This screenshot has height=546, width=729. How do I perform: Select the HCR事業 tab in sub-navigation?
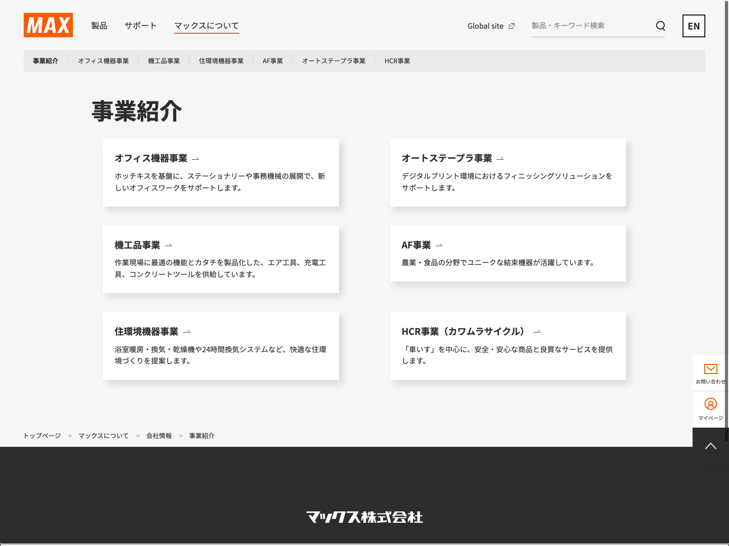click(397, 61)
